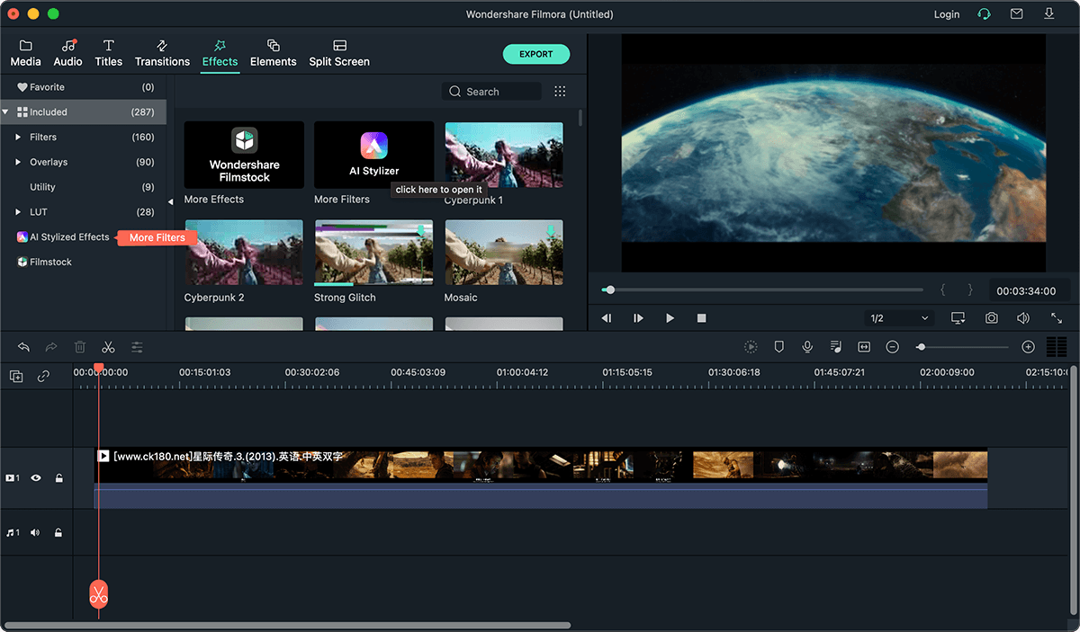1080x632 pixels.
Task: Click the trash delete icon
Action: pos(80,347)
